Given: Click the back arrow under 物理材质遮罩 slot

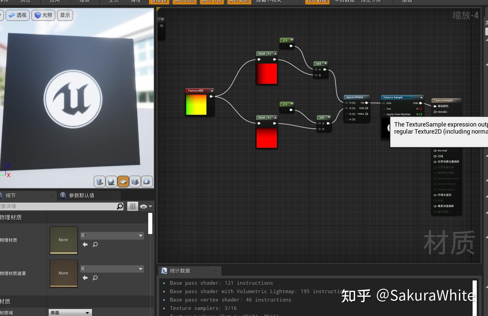Looking at the screenshot, I should point(85,278).
